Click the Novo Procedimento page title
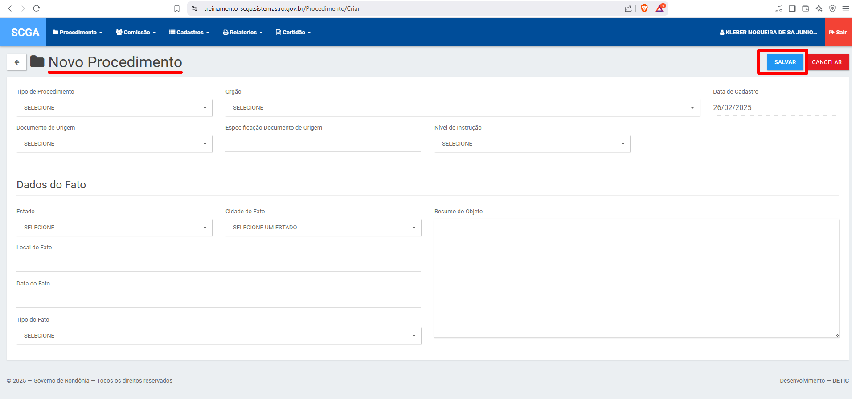 [115, 62]
